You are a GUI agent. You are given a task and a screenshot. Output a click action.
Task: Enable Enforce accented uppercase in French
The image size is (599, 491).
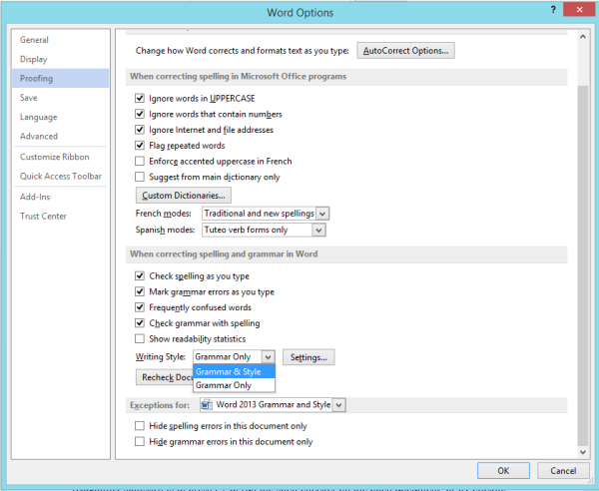[x=140, y=161]
